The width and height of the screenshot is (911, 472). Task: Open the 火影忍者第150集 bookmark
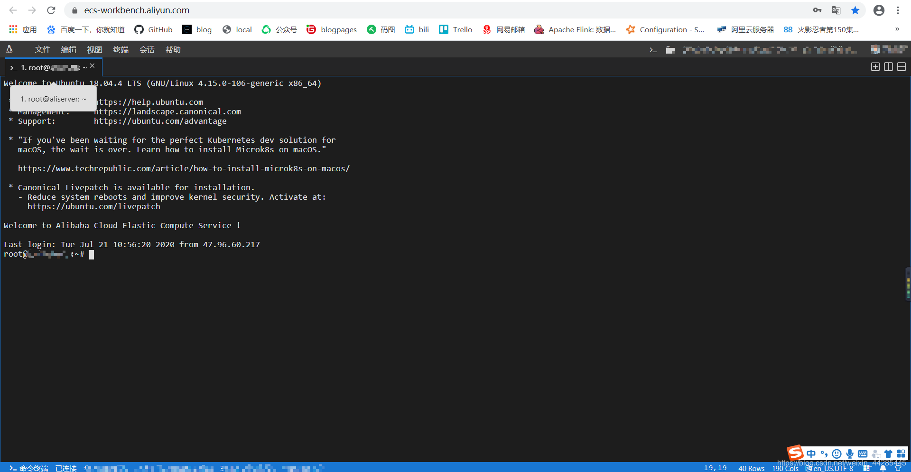pyautogui.click(x=821, y=29)
